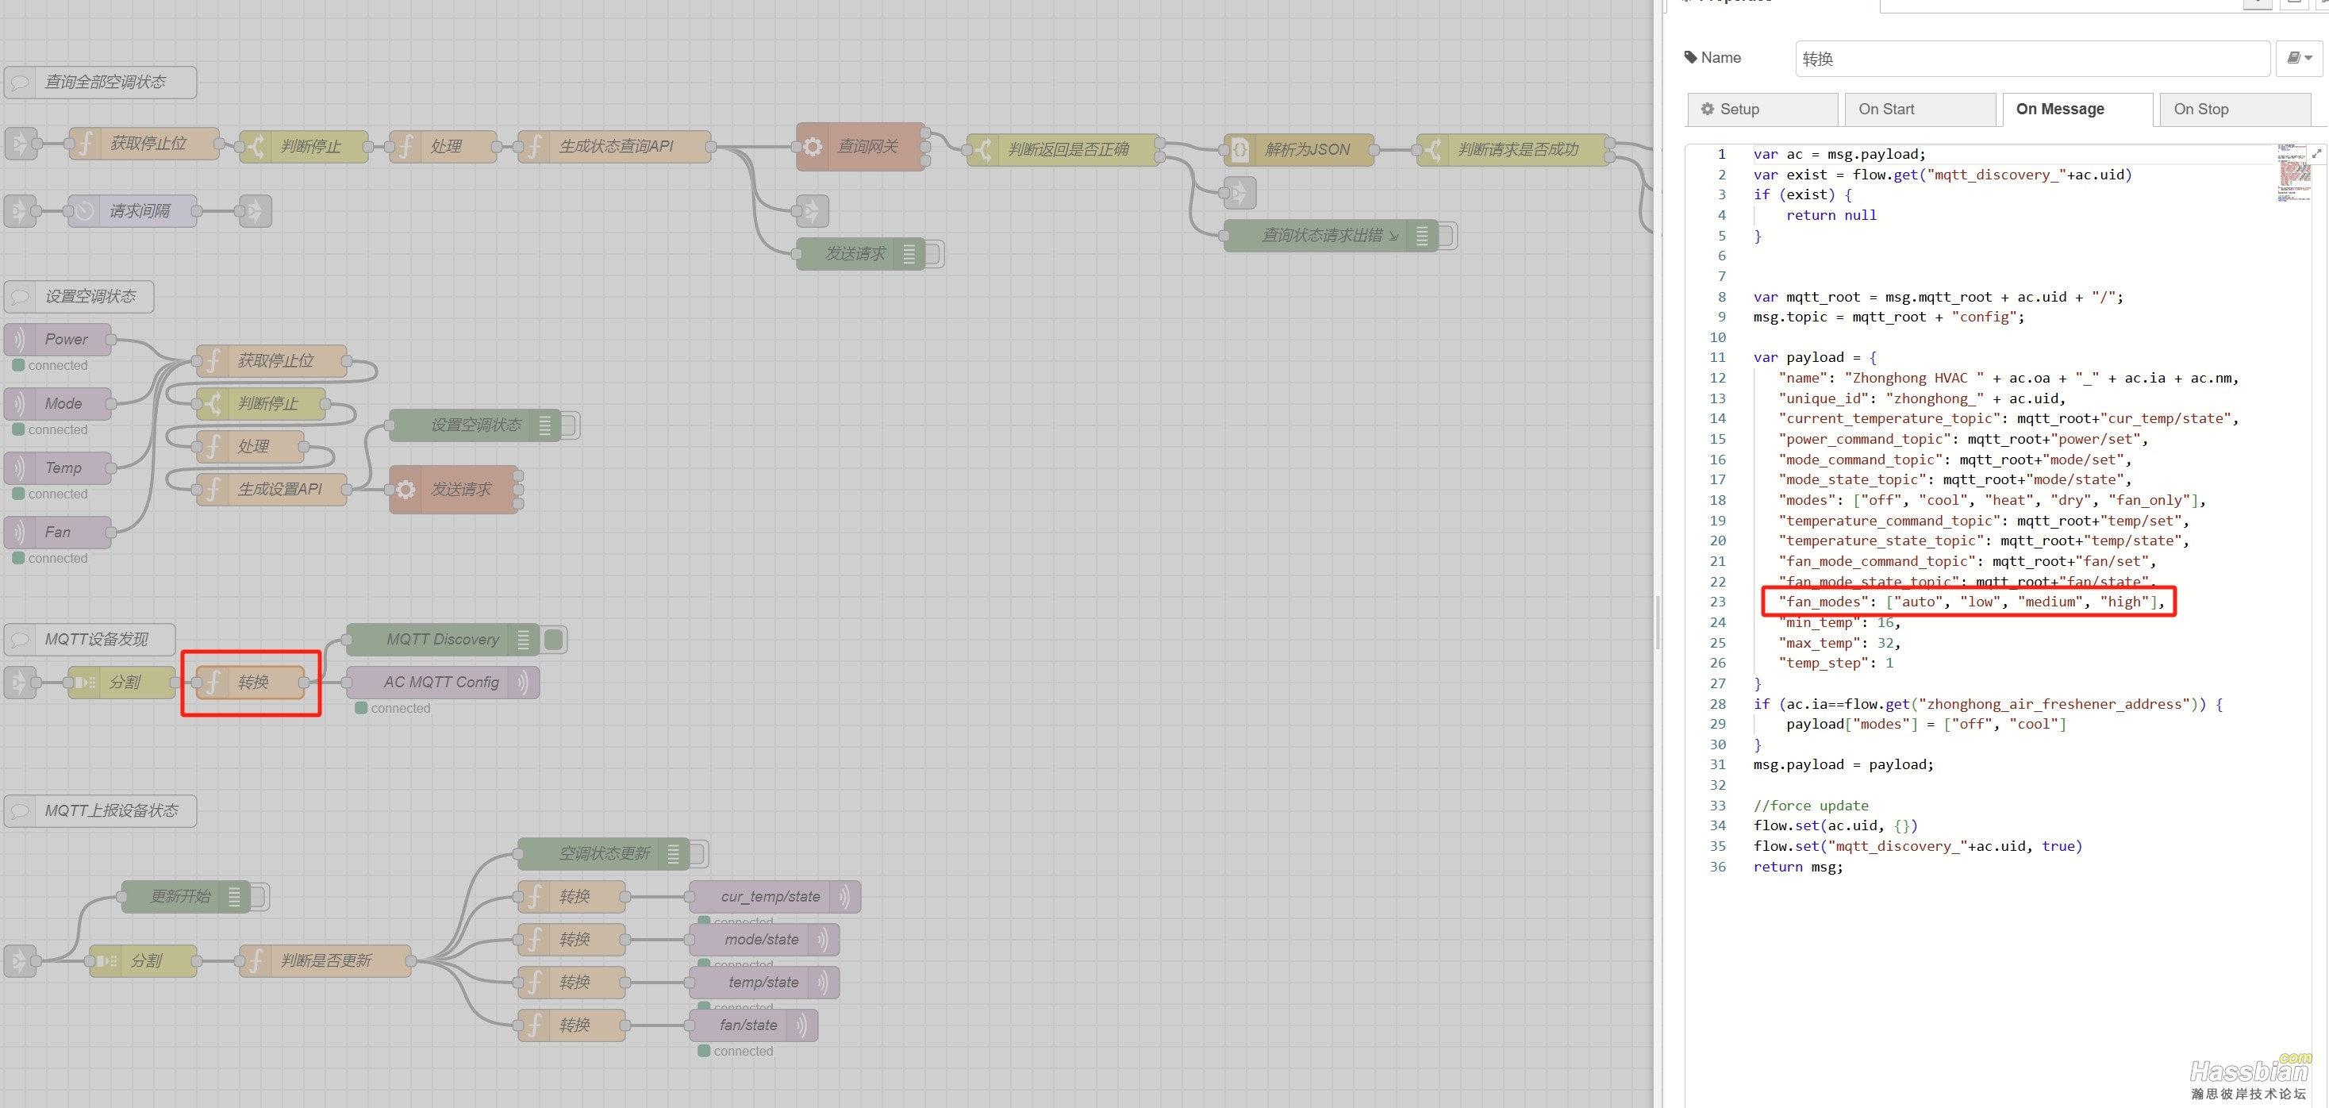Switch to the On Stop tab

click(2236, 110)
